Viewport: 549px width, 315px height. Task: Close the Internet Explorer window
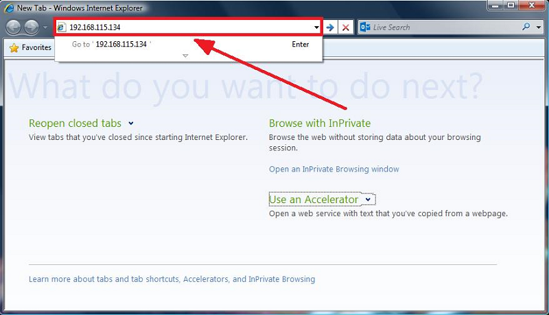click(531, 5)
